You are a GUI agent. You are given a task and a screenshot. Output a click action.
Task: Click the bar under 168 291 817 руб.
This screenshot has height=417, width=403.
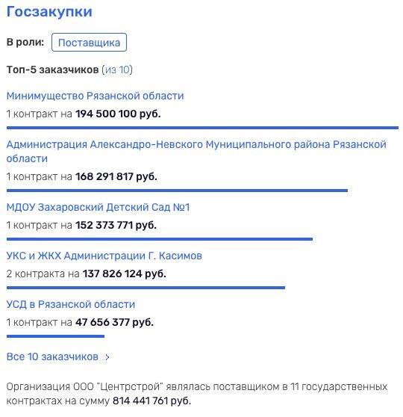(177, 191)
